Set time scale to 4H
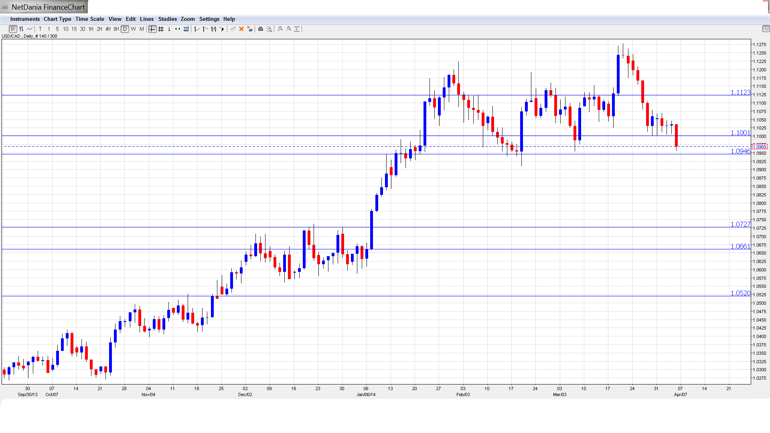 coord(108,29)
